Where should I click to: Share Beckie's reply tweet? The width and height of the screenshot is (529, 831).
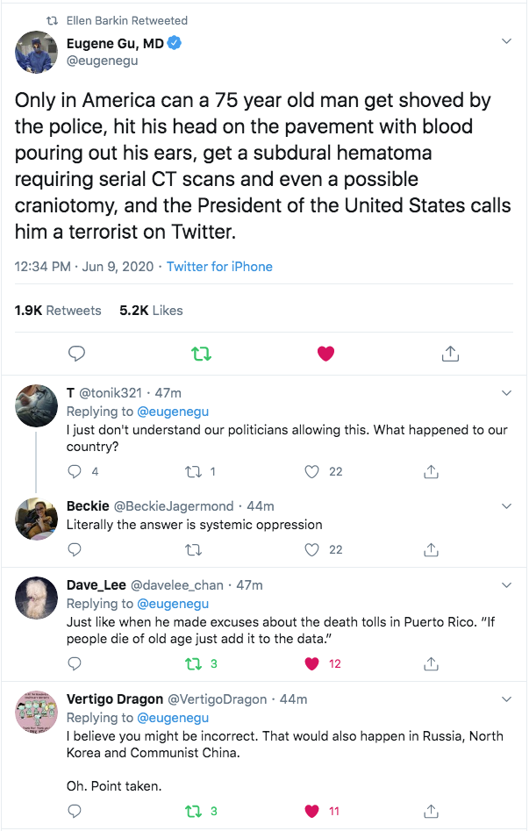431,550
